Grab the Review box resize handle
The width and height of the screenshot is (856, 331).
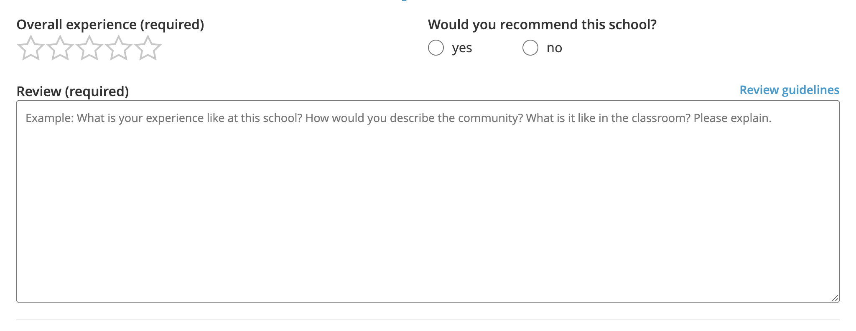pyautogui.click(x=835, y=298)
